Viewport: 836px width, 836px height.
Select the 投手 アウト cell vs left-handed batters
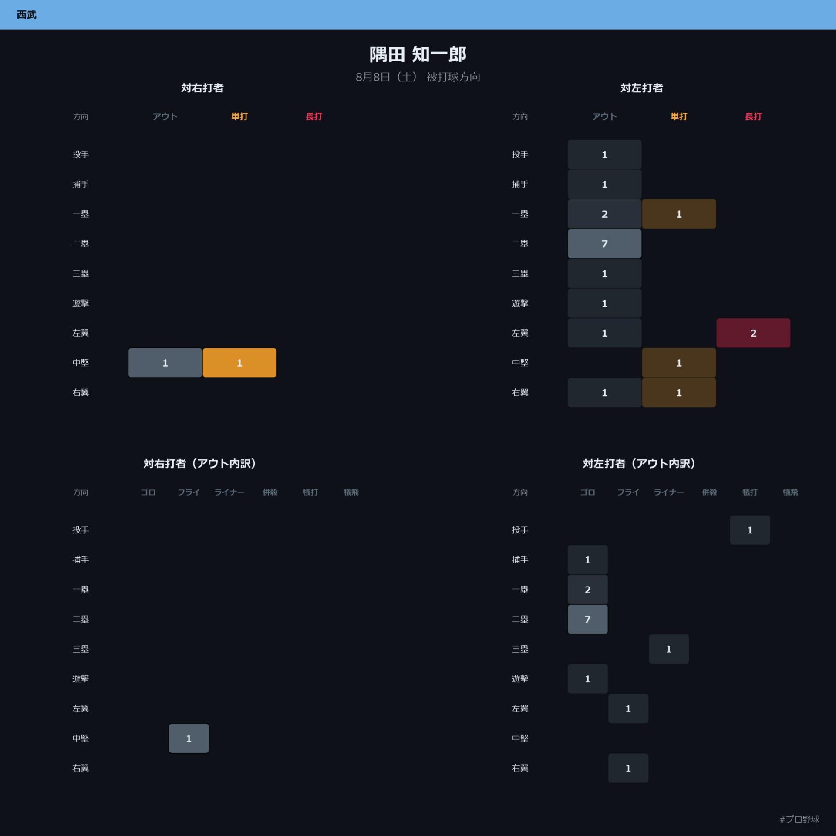coord(604,155)
